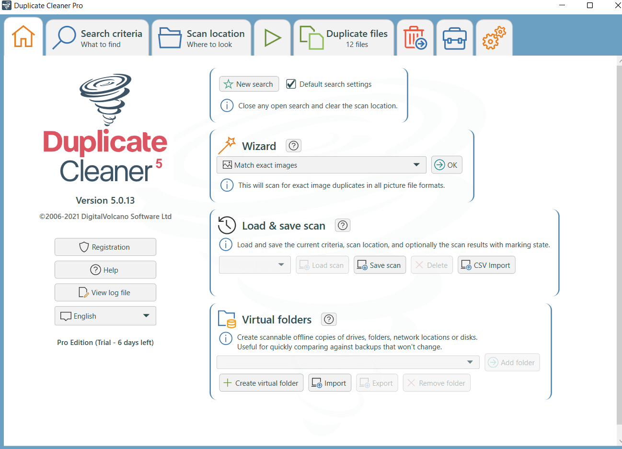
Task: Click Create virtual folder button
Action: click(x=261, y=383)
